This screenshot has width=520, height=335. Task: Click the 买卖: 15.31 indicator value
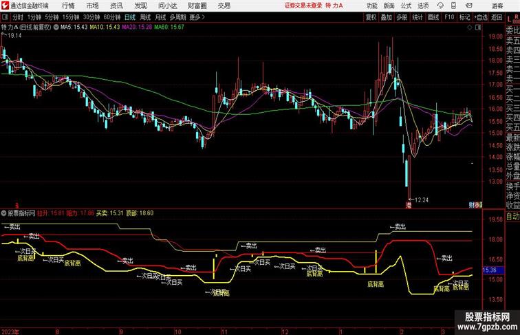click(110, 213)
